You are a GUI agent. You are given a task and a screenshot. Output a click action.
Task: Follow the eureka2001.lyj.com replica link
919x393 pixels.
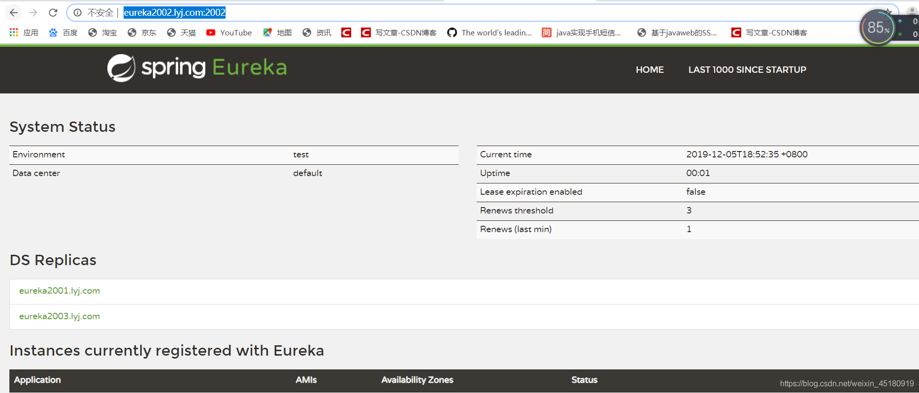(x=60, y=291)
